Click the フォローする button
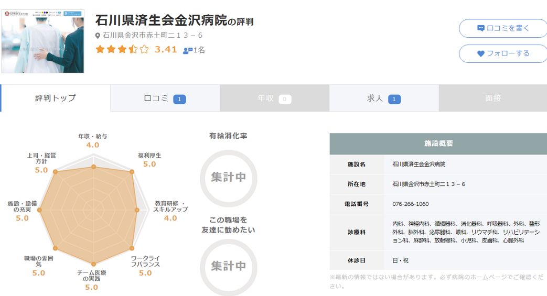This screenshot has width=547, height=296. [x=503, y=53]
